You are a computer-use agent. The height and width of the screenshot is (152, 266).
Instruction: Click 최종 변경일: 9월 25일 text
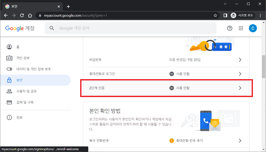pos(185,60)
